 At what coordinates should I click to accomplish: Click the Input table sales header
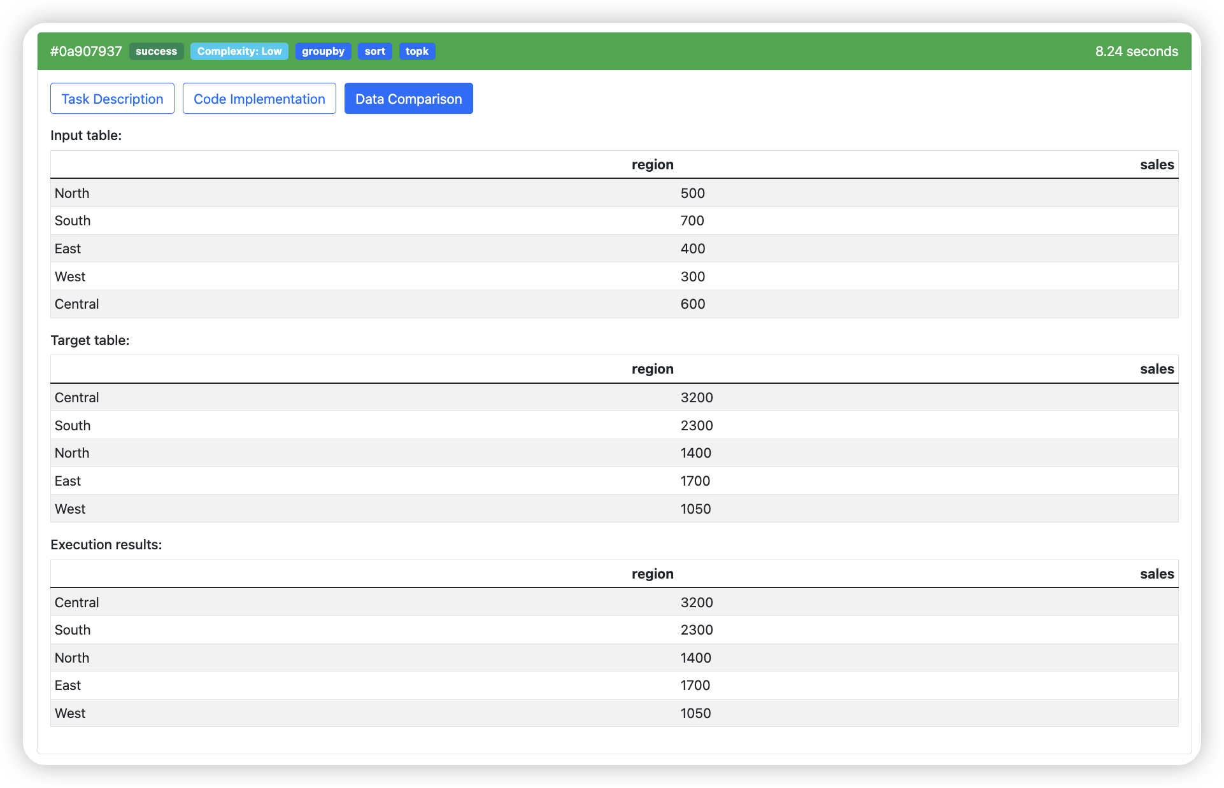[x=1156, y=165]
